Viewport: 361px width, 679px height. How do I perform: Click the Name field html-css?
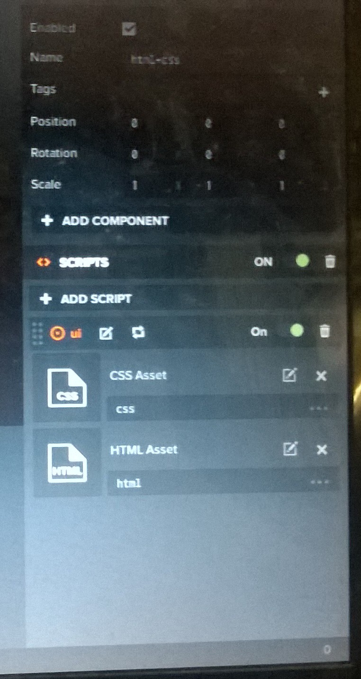click(155, 60)
